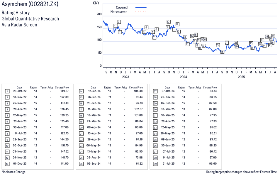Viewport: 280px width, 174px height.
Task: Click the date 03-Nov-23
Action: click(19, 152)
